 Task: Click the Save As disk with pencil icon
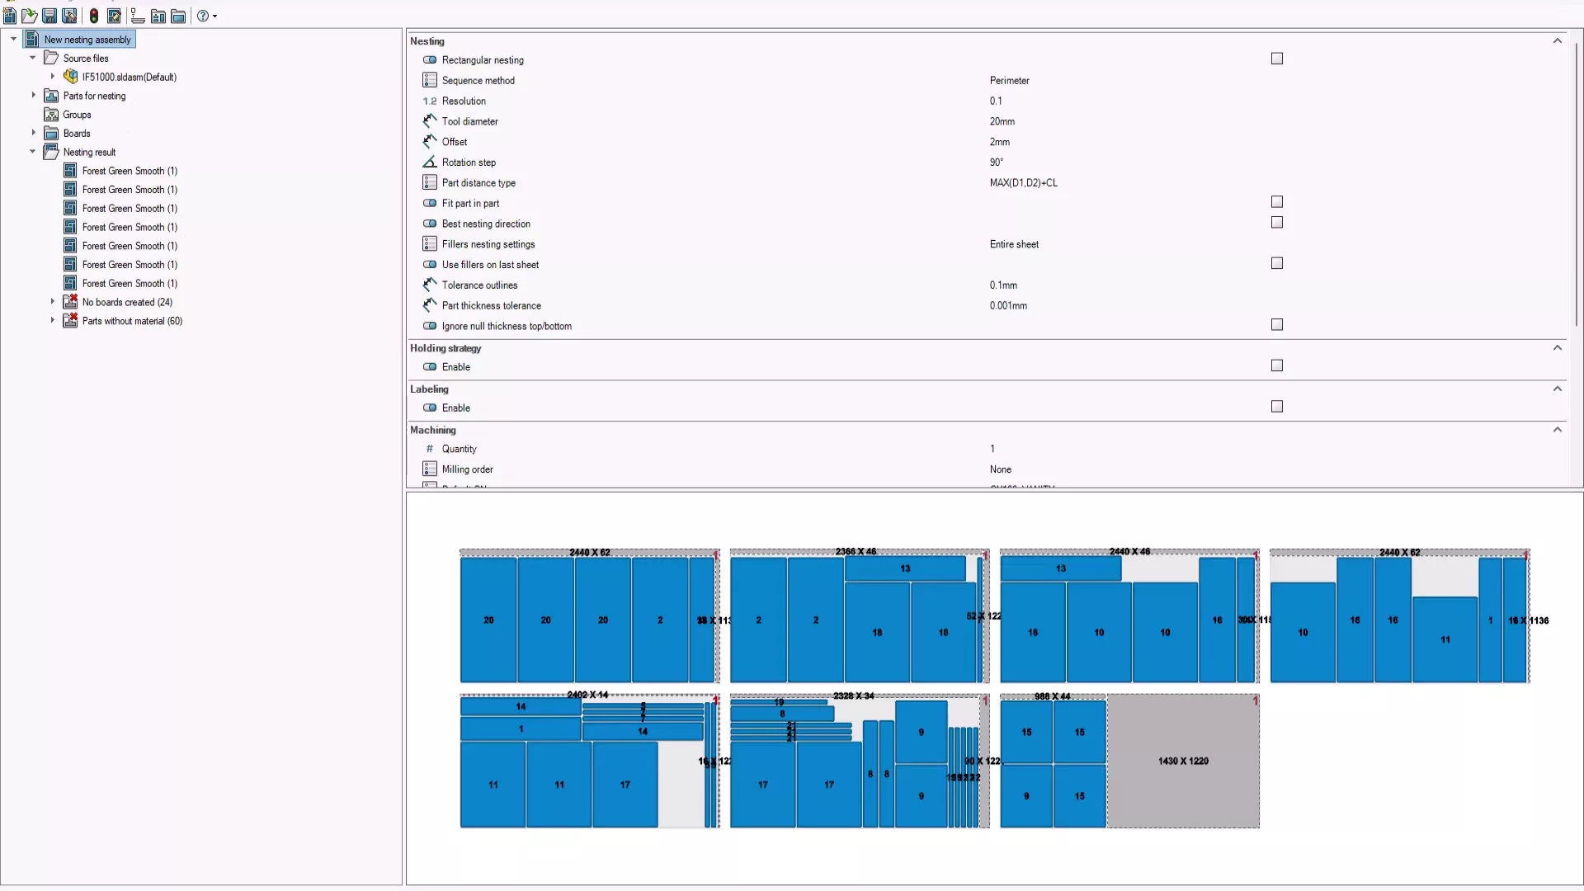[x=69, y=16]
